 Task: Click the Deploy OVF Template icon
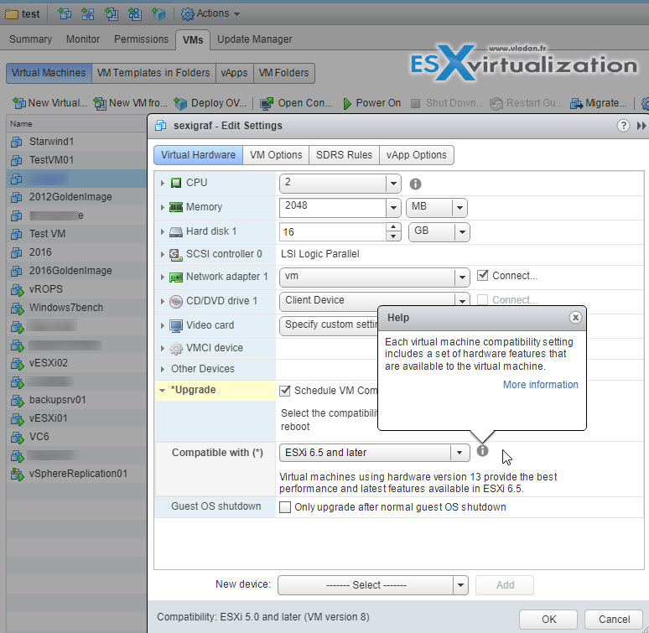(x=180, y=103)
